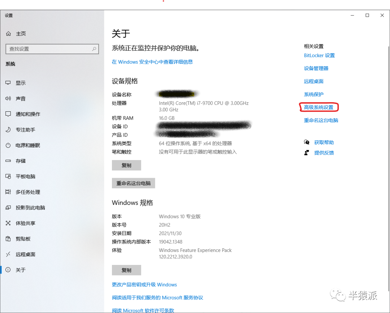The image size is (390, 313).
Task: Click the 投影到此电脑 projector icon
Action: (x=8, y=207)
